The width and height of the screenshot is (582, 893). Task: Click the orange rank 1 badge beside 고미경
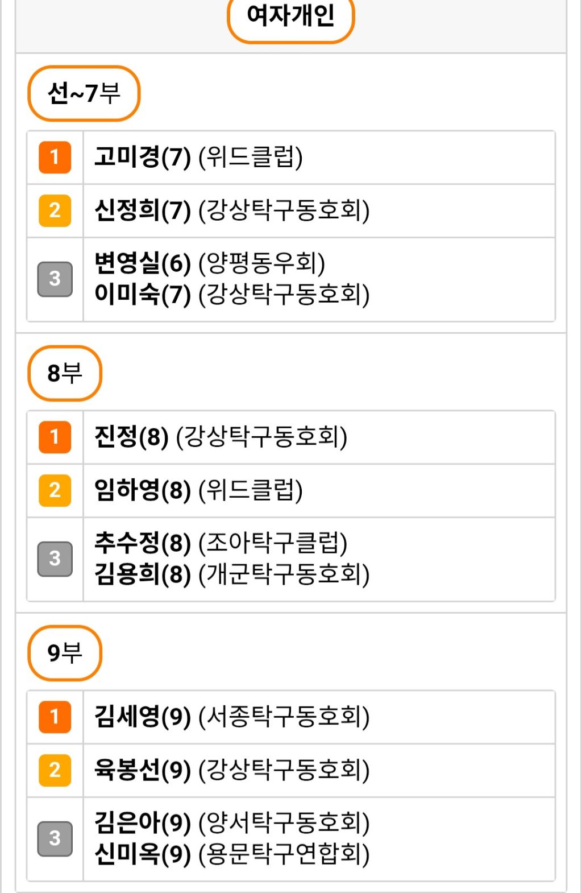55,157
